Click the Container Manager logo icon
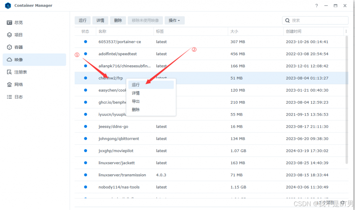This screenshot has width=355, height=210. coord(8,6)
